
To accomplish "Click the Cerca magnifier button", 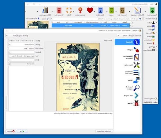I will (45, 19).
